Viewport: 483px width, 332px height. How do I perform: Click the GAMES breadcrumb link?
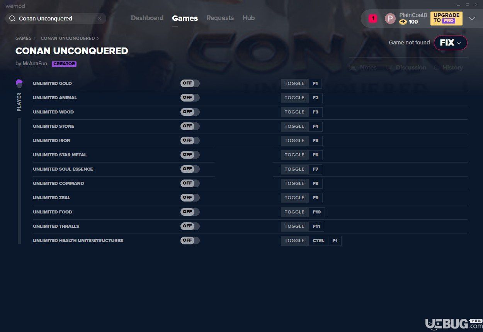point(24,38)
